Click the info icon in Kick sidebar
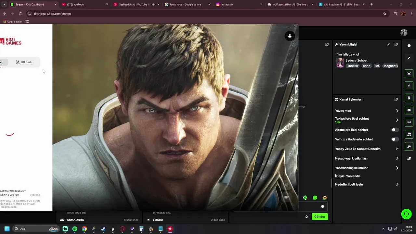Screen dimensions: 416x234 click(409, 46)
